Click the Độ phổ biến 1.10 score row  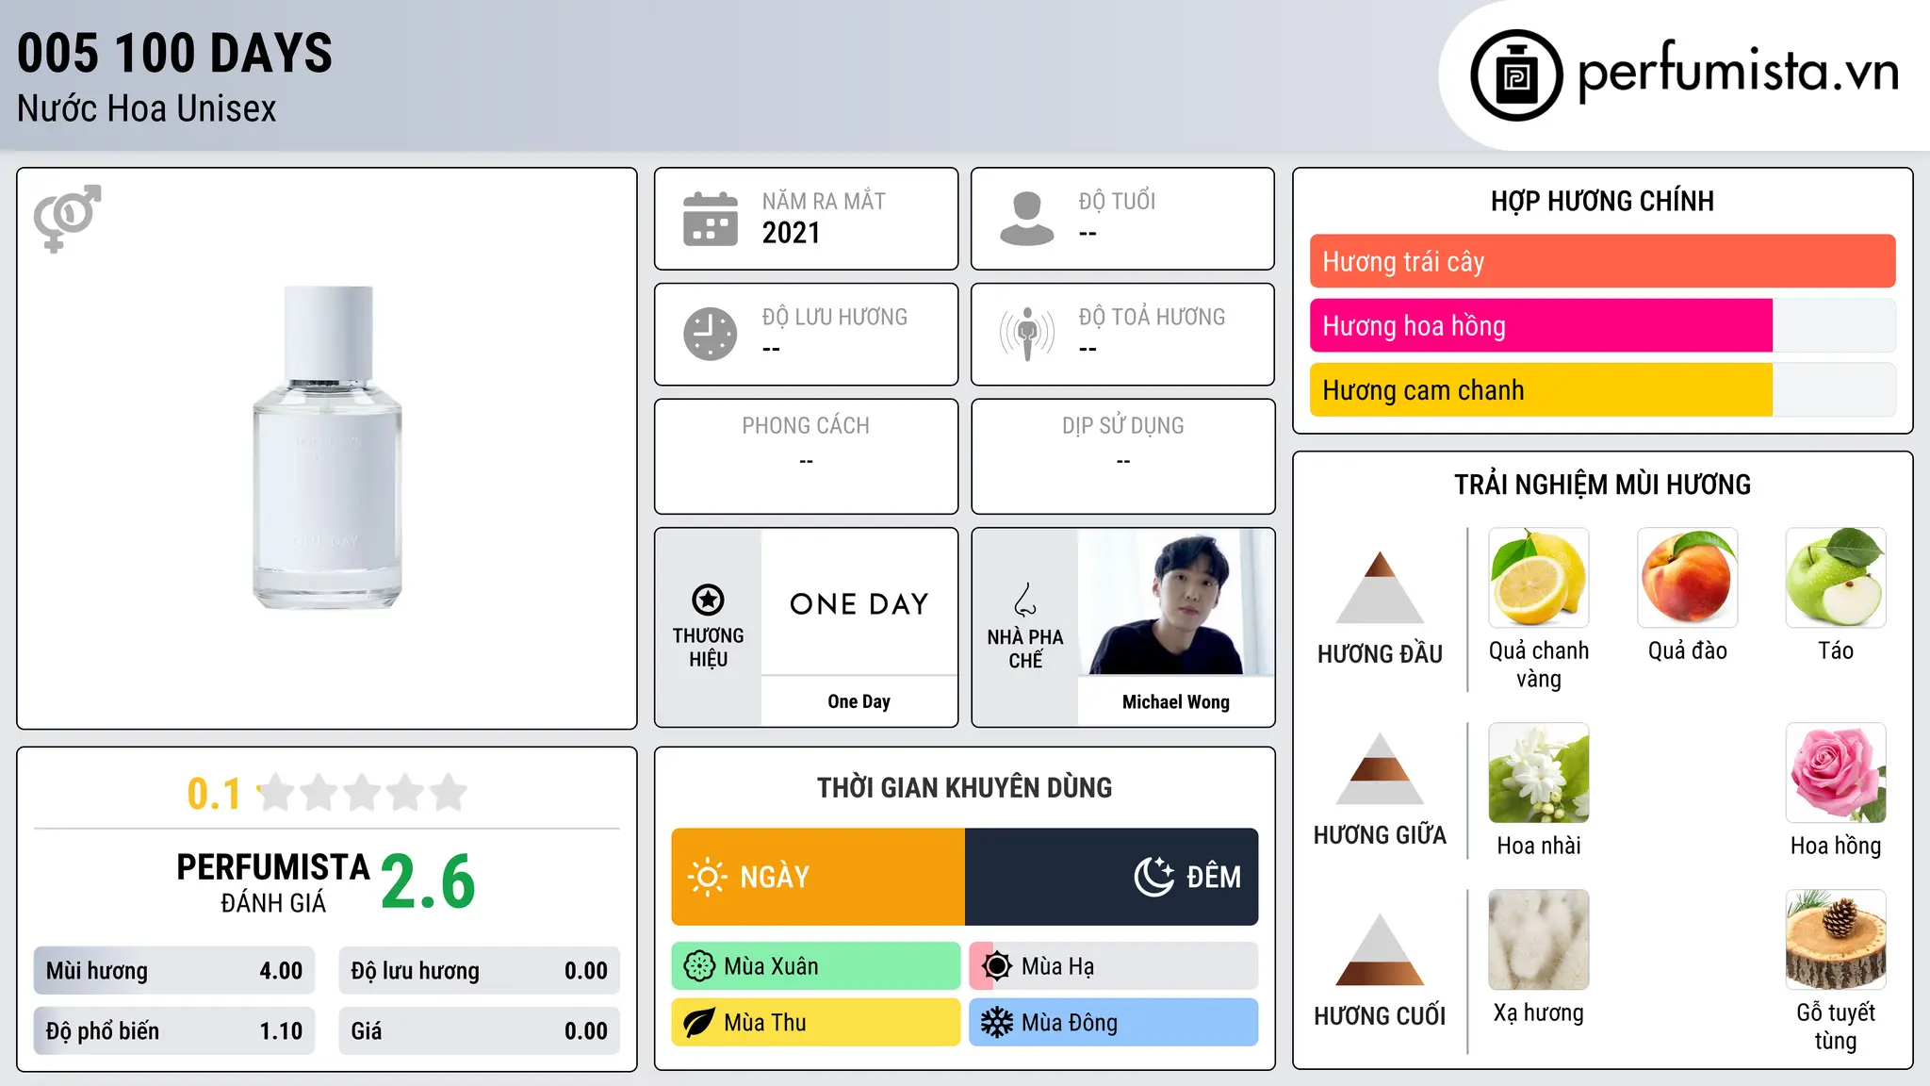(174, 1031)
